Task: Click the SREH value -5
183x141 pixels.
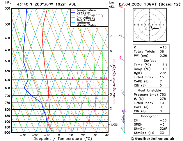Action: 162,124
